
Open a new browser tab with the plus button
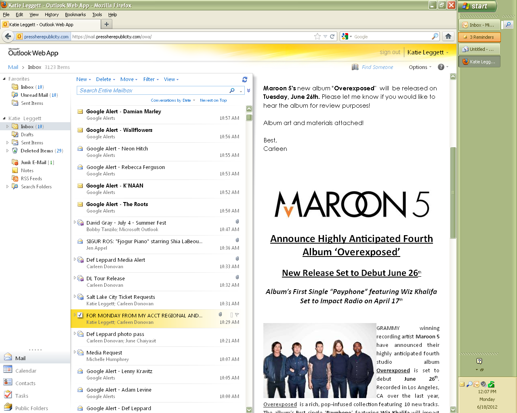(x=107, y=24)
